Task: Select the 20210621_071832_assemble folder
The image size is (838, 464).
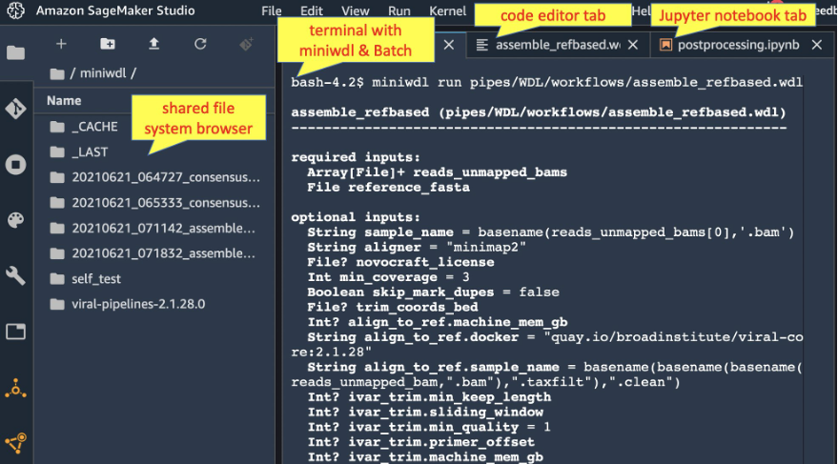Action: (x=154, y=253)
